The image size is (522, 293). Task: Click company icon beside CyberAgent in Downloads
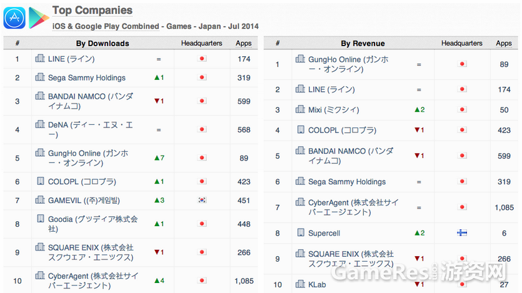40,275
